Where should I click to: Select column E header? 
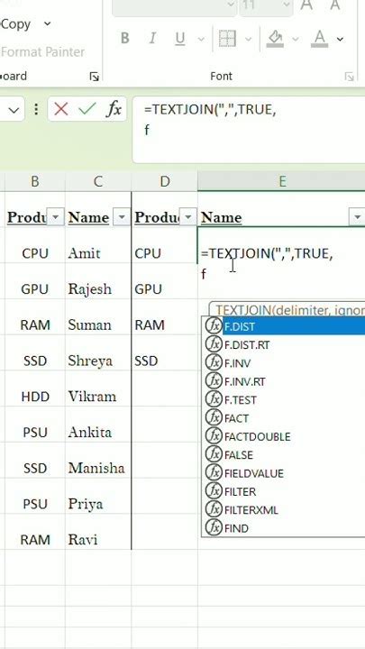[x=281, y=181]
